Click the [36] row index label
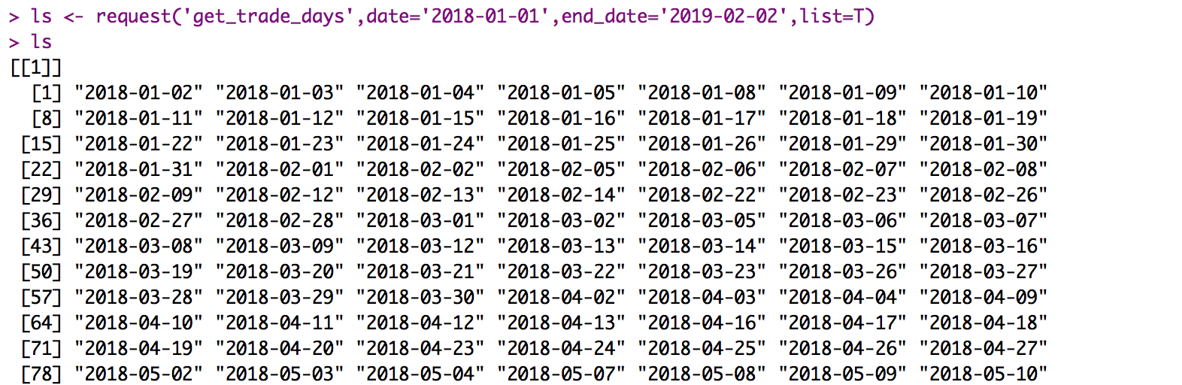The image size is (1182, 385). tap(41, 221)
